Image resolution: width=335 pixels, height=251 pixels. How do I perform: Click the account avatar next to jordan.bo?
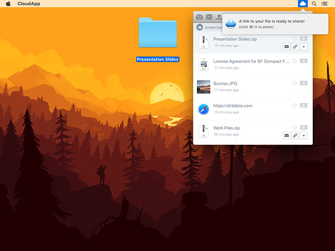pos(199,27)
